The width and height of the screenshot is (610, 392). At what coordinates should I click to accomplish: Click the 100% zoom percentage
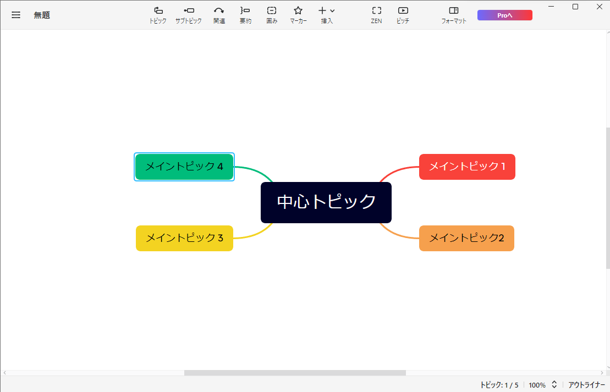537,385
